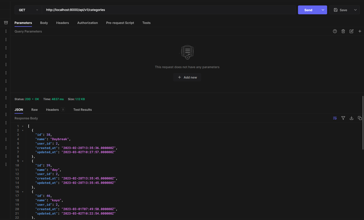Download the response body
Viewport: 364px width, 220px height.
tap(352, 118)
